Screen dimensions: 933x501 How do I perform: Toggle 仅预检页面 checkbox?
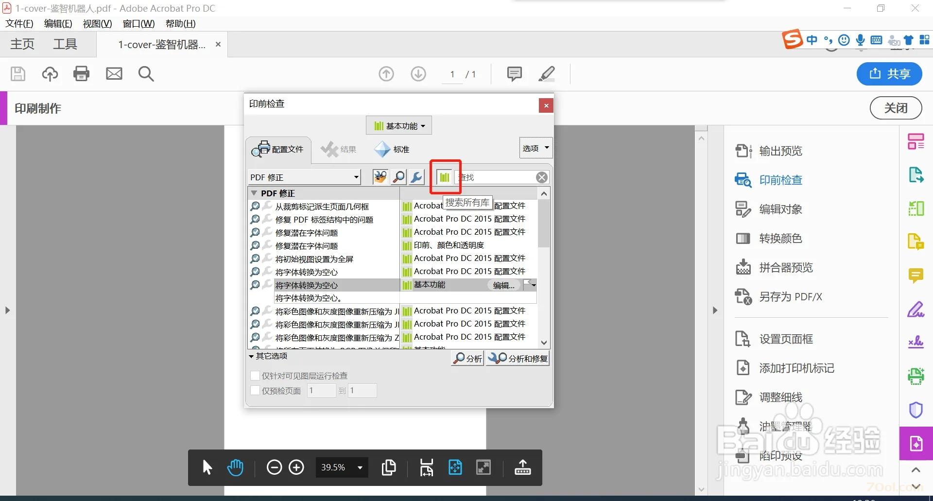point(255,390)
